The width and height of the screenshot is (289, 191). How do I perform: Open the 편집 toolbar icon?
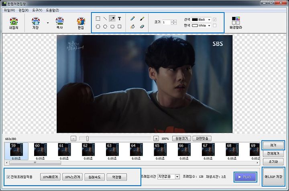(x=81, y=23)
